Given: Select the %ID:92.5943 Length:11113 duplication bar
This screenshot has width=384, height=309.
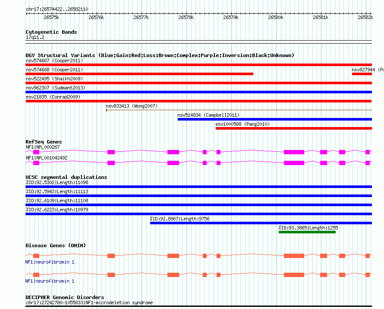Looking at the screenshot, I should click(198, 196).
